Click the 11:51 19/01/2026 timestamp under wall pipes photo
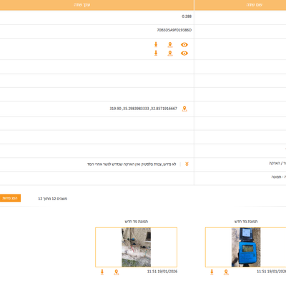Screen dimensions: 286x286 (162, 272)
